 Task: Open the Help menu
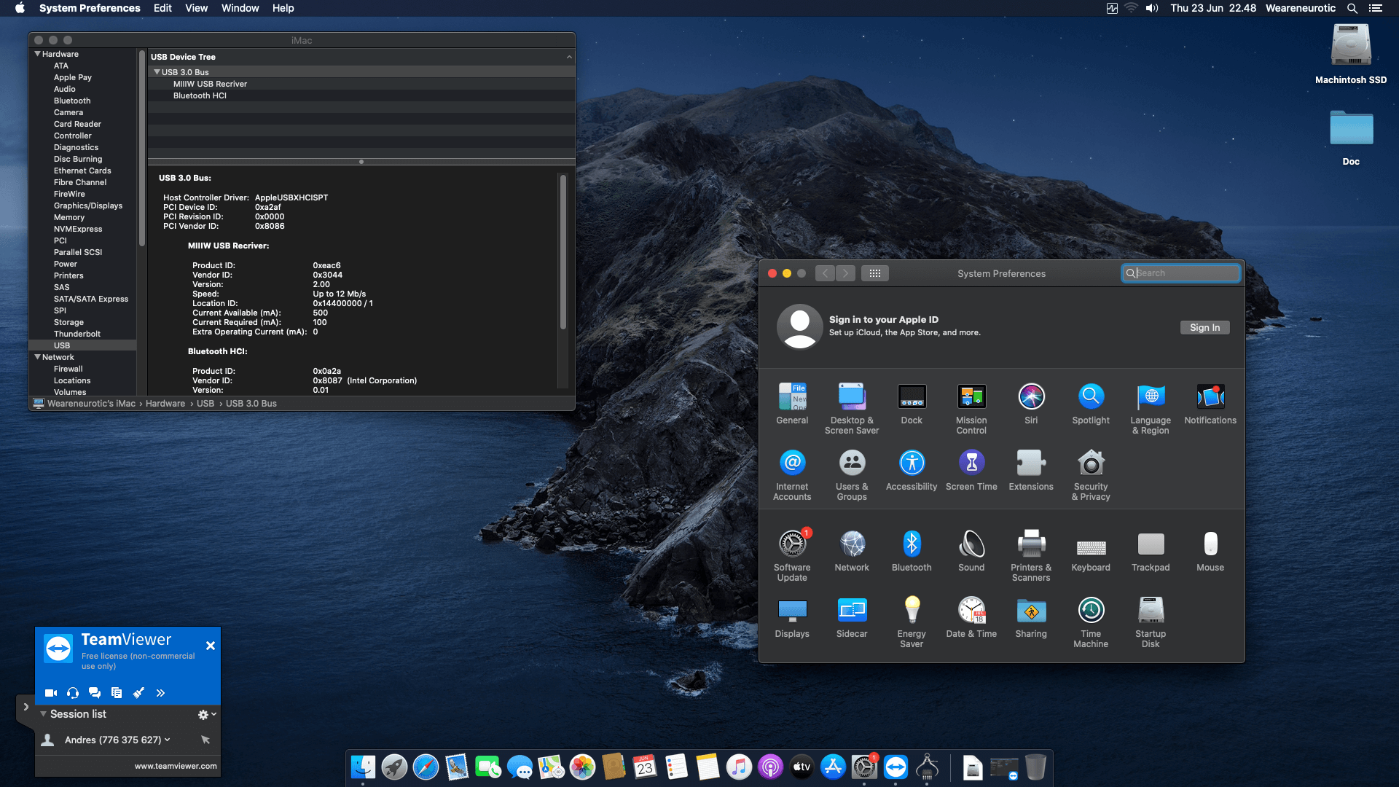click(x=283, y=8)
